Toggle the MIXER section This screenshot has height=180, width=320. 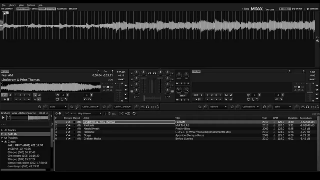click(42, 9)
